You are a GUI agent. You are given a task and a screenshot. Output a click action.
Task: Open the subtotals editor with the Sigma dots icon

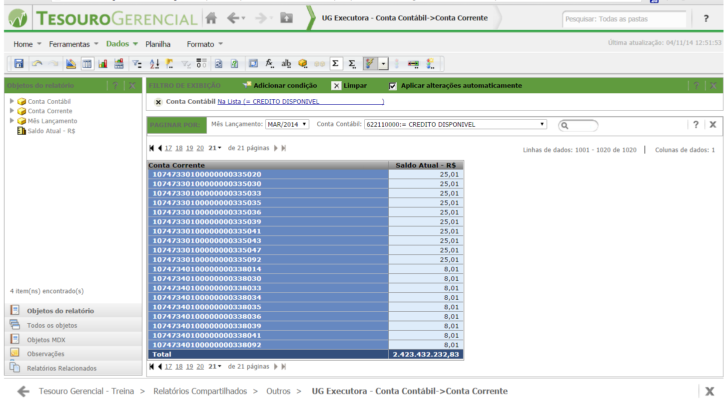click(352, 63)
